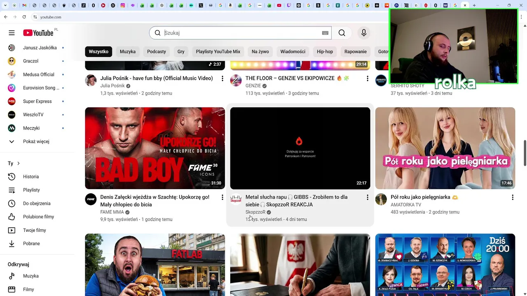The height and width of the screenshot is (296, 527).
Task: Open the AMATORKA TV channel avatar
Action: tap(381, 199)
